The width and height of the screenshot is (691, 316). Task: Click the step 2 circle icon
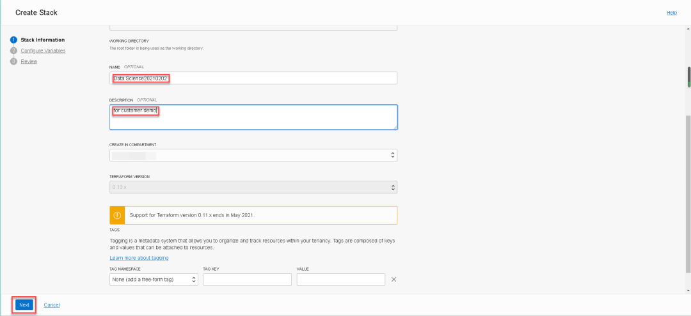pos(13,50)
